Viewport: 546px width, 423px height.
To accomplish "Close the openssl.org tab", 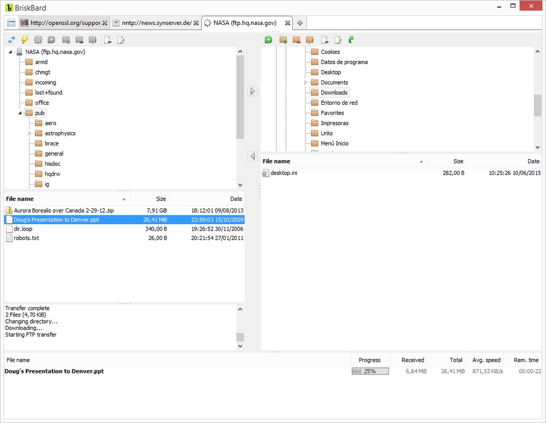I will point(105,23).
